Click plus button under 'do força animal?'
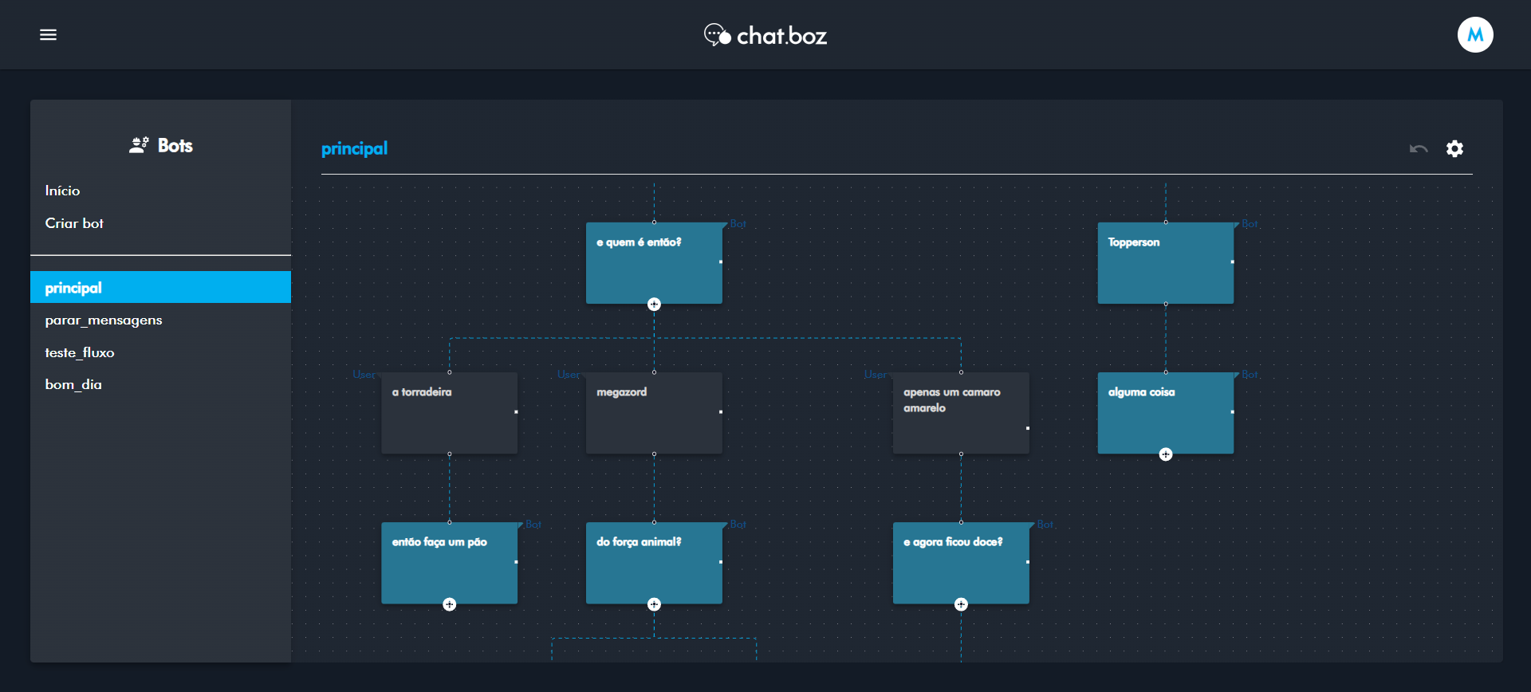1531x692 pixels. coord(654,604)
